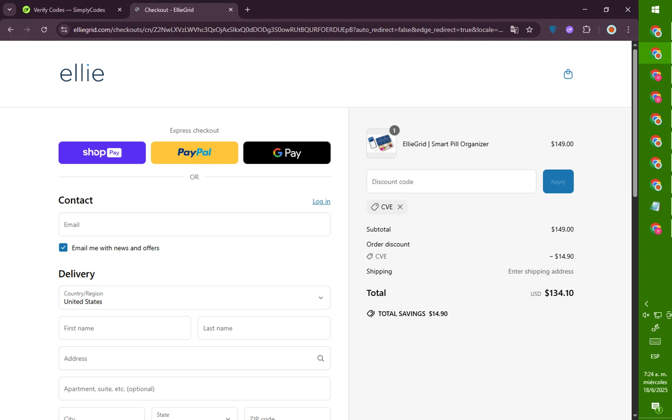Bookmark this page with star icon

coord(530,30)
